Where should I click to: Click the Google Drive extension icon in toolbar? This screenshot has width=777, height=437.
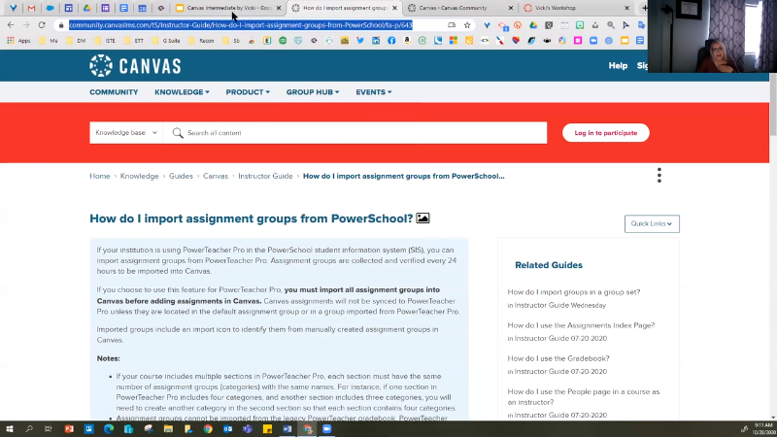[533, 25]
